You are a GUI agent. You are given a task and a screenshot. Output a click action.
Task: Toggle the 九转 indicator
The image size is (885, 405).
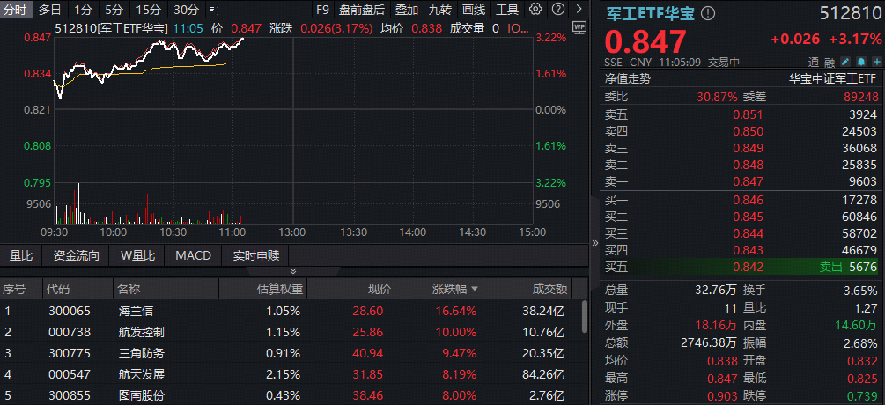439,11
